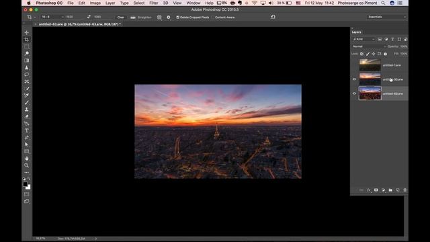
Task: Select the Move tool
Action: (27, 33)
